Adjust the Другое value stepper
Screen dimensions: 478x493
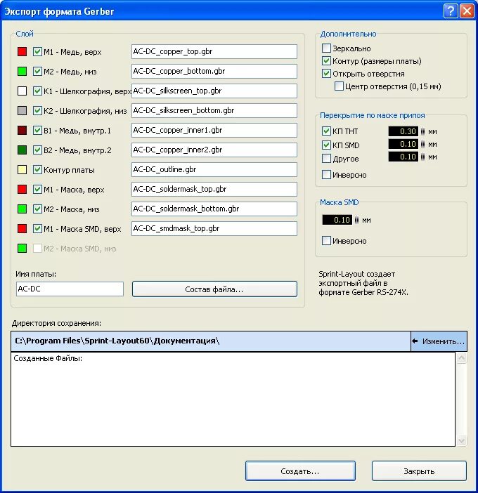click(422, 157)
